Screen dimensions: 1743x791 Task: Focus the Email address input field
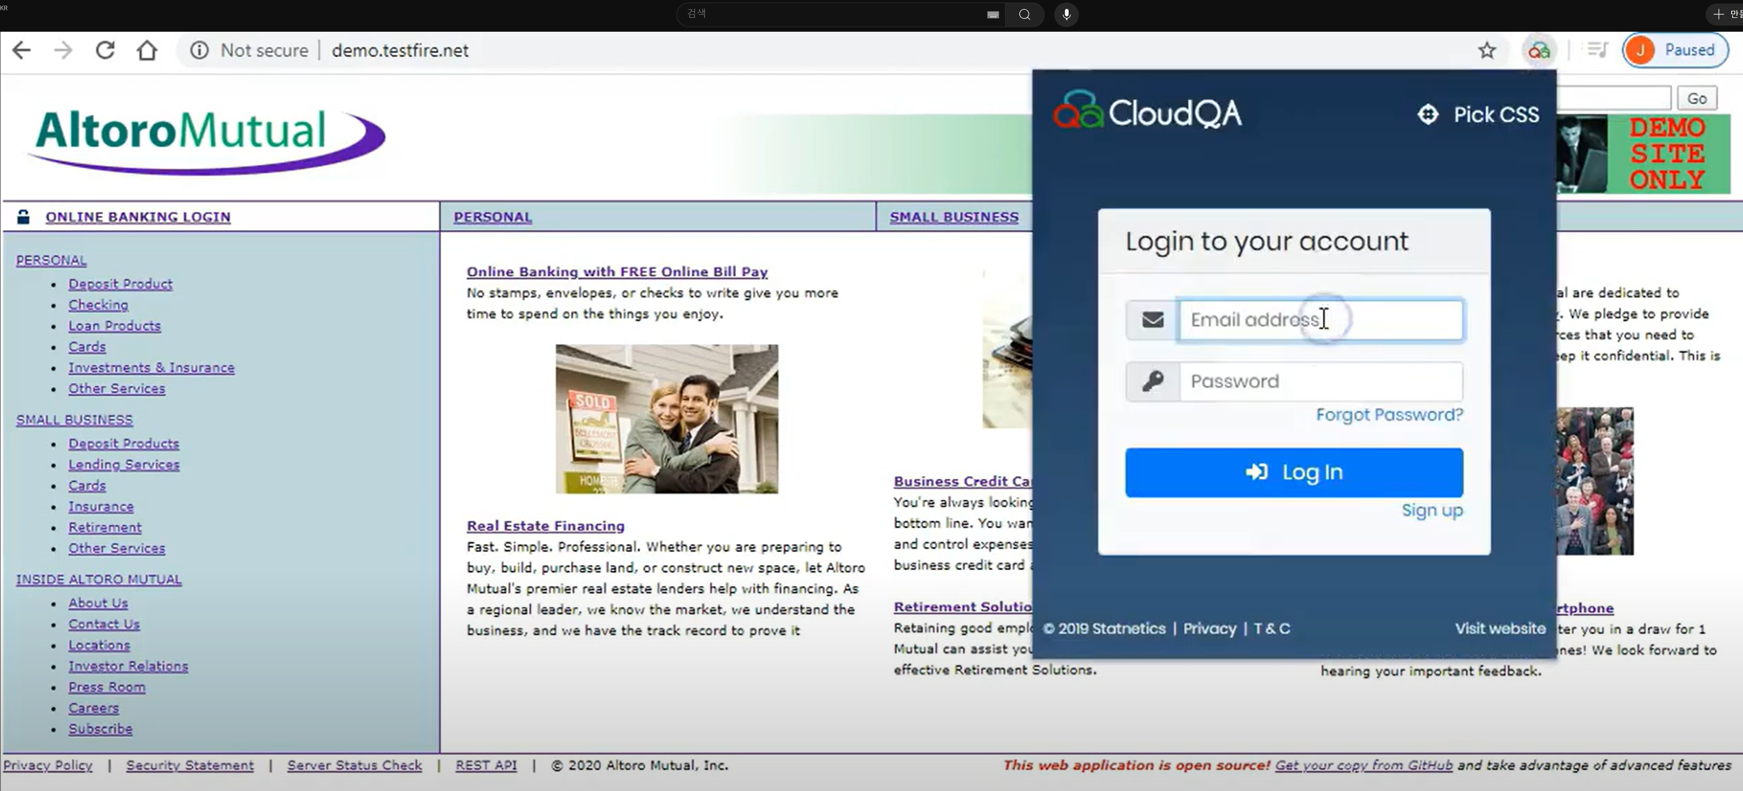tap(1320, 320)
